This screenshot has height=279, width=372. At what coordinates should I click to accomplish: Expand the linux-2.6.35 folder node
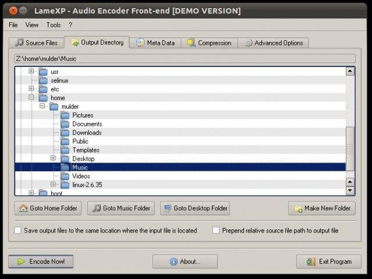click(53, 184)
